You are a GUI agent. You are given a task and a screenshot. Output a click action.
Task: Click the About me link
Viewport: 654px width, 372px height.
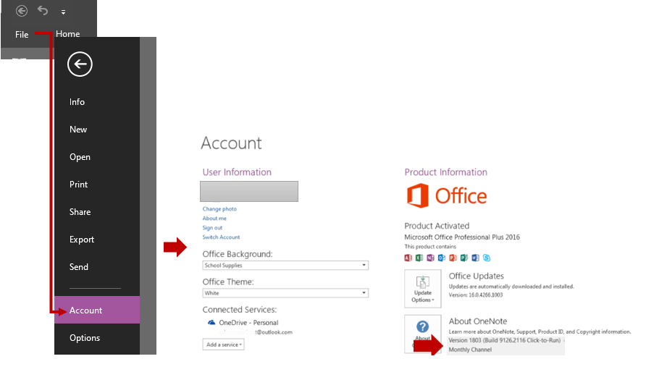214,219
